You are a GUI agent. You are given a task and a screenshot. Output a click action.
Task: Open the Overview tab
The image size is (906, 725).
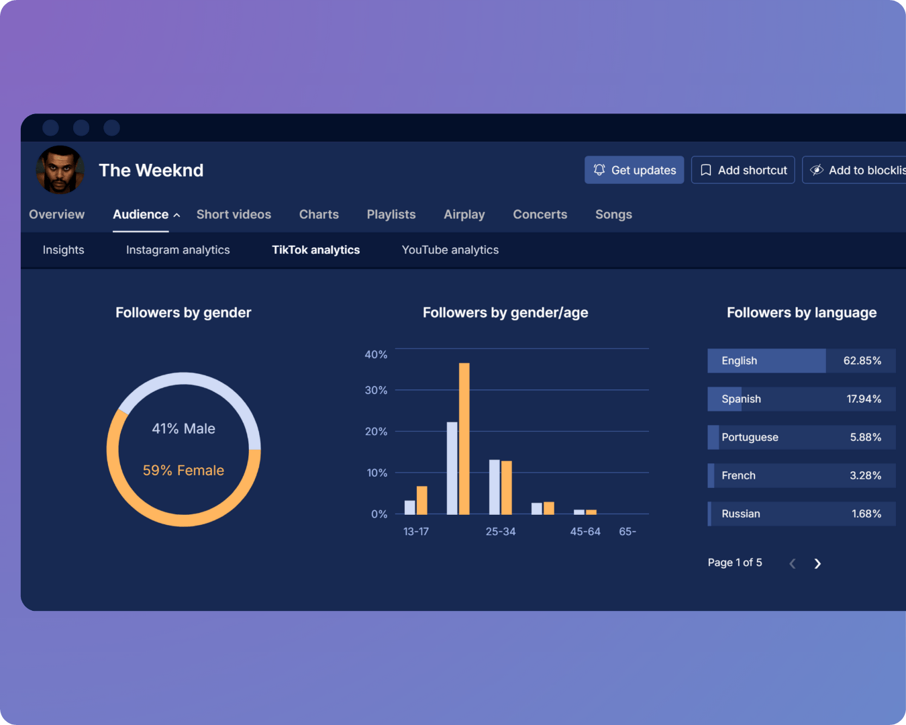[57, 214]
